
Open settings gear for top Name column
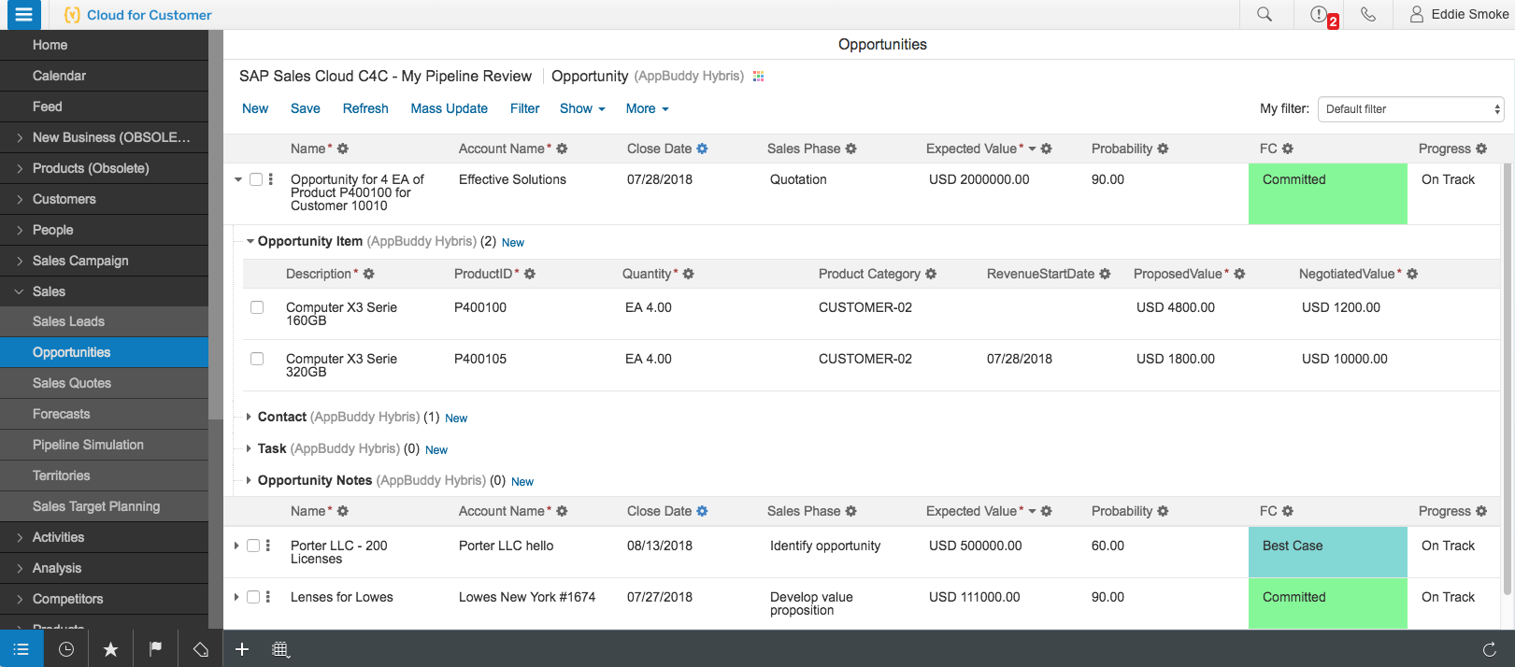343,149
